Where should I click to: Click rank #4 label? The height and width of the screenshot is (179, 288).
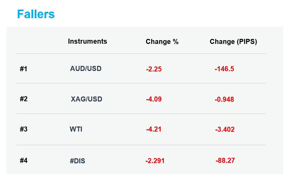(24, 161)
